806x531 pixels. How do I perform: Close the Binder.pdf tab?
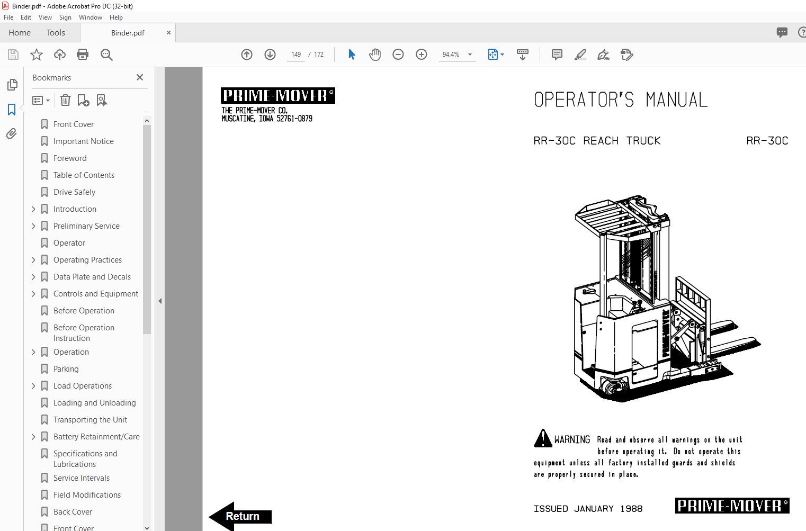point(168,33)
